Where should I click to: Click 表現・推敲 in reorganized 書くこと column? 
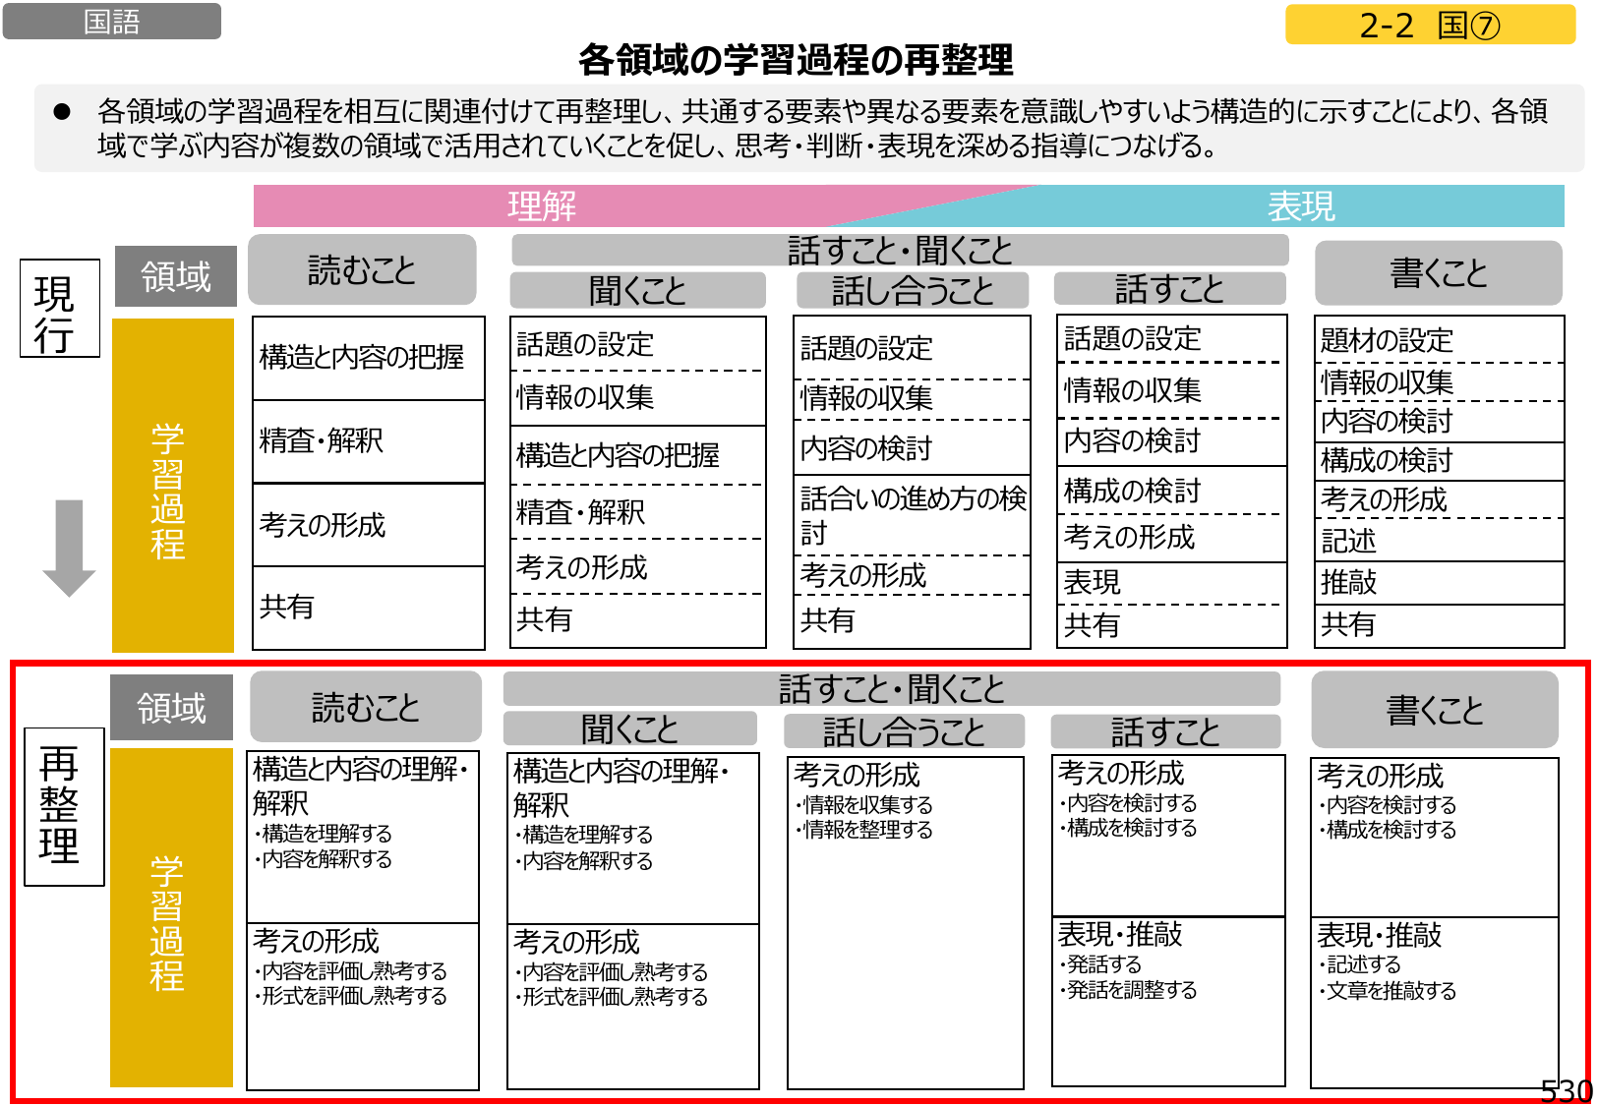coord(1380,935)
